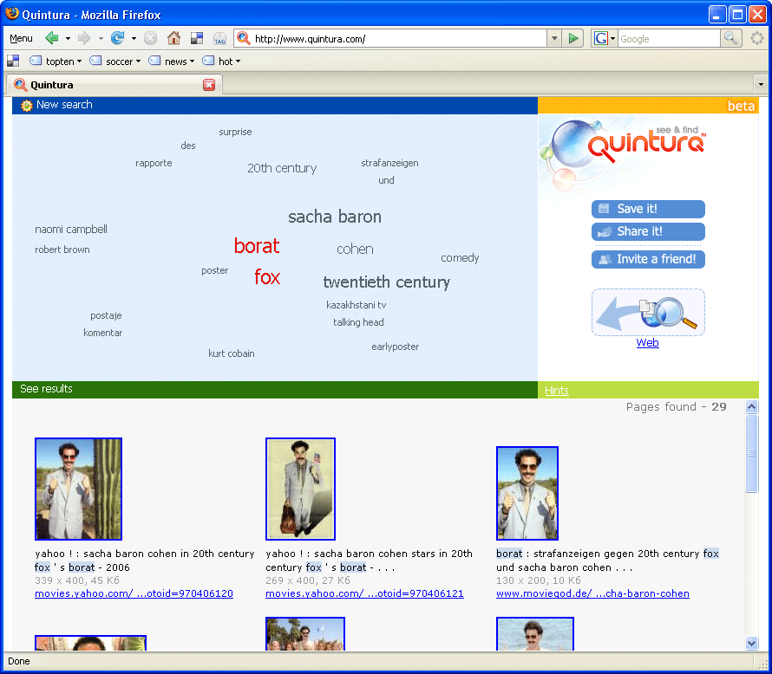772x674 pixels.
Task: Expand the soccer bookmark folder
Action: pos(115,62)
